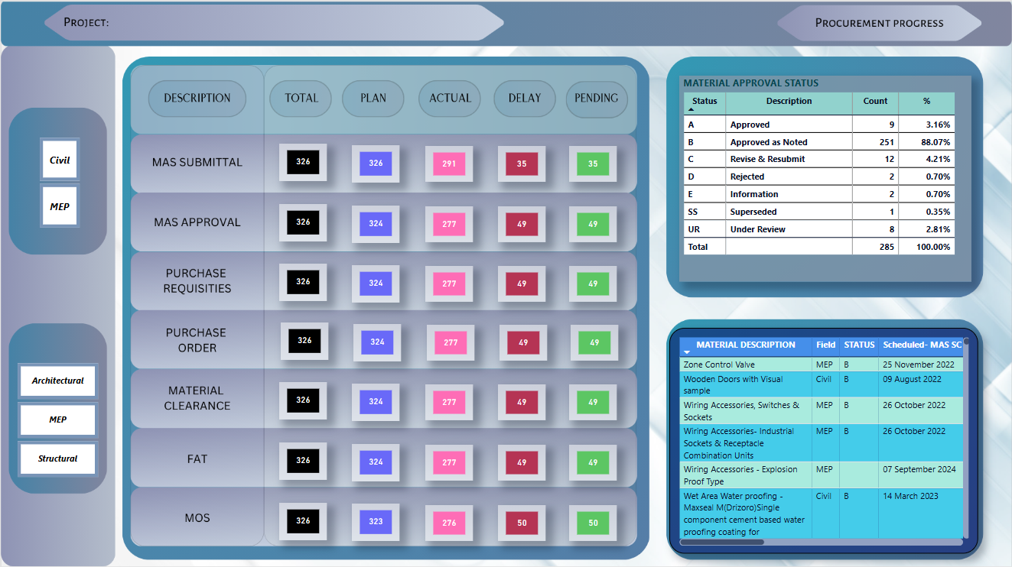This screenshot has height=567, width=1012.
Task: Click MAS SUBMITTAL pending green card 35
Action: point(593,164)
